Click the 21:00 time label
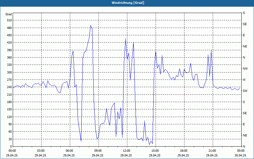Screen dimensions: 254x159 tap(212, 151)
